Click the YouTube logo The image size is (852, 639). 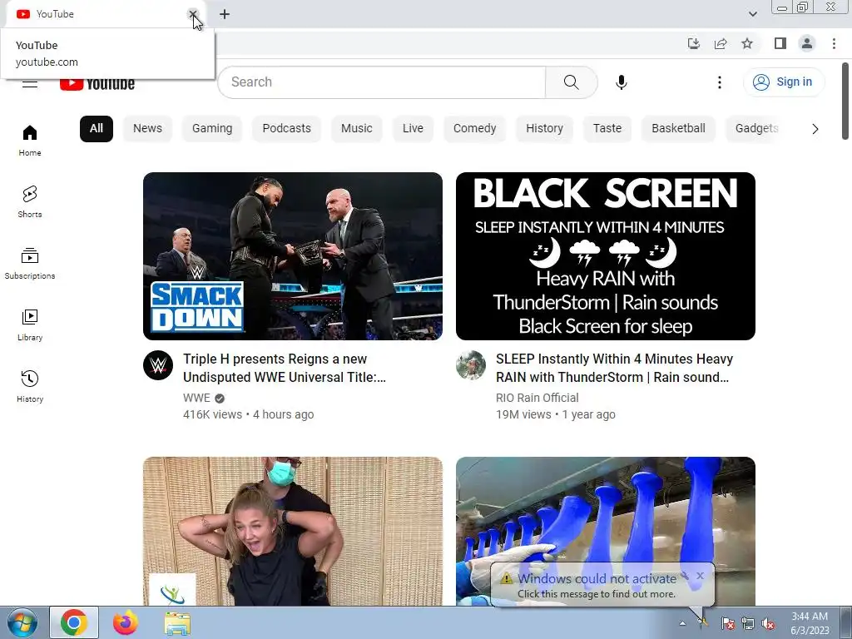[x=97, y=84]
